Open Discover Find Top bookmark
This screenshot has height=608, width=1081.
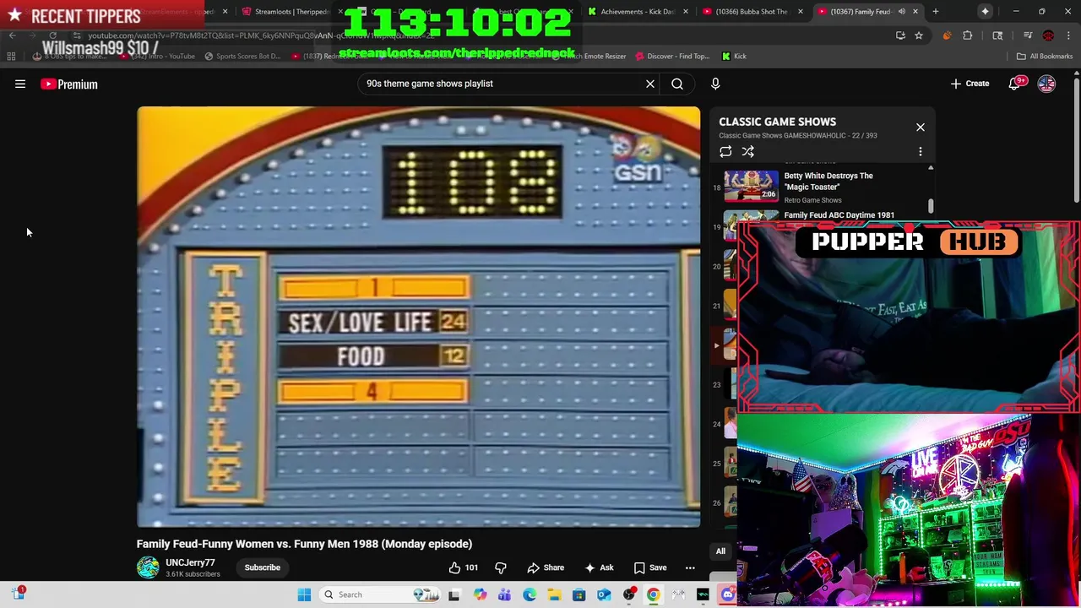click(x=672, y=56)
